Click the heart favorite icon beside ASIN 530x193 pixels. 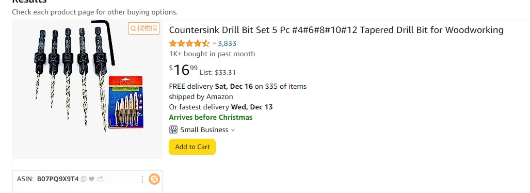[x=91, y=179]
